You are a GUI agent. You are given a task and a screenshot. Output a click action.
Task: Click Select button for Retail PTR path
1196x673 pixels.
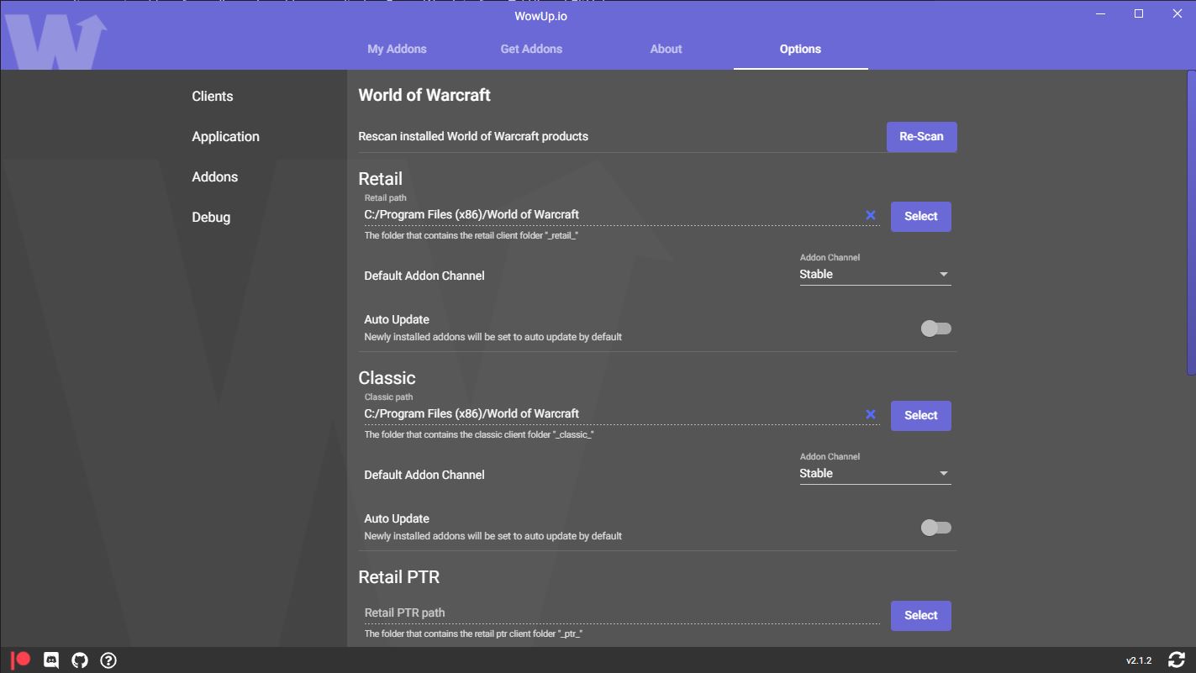pos(920,616)
